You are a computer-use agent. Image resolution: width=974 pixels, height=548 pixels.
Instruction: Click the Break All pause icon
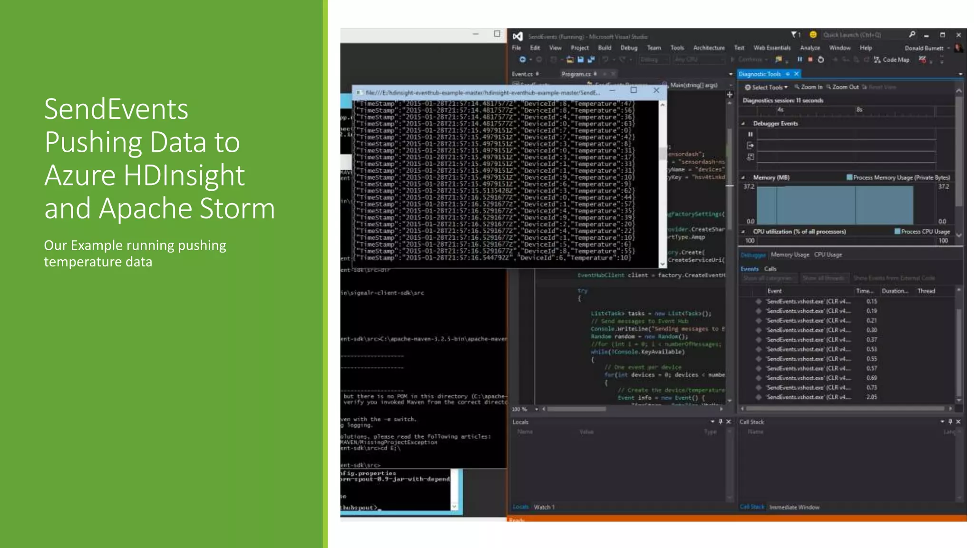[799, 59]
